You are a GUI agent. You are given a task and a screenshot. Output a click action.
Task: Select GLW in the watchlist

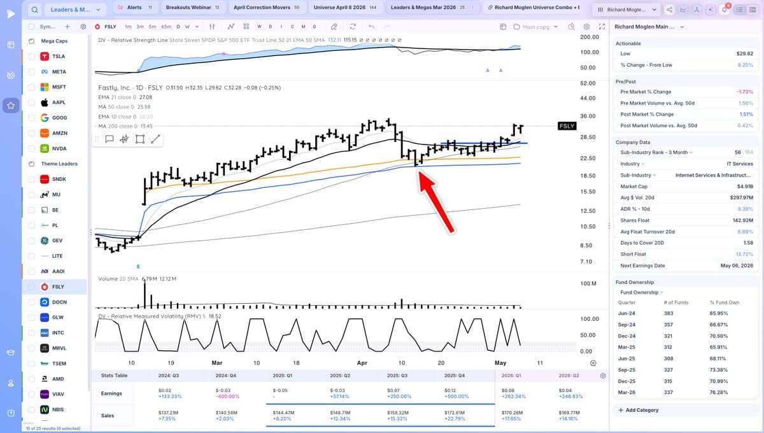point(57,317)
